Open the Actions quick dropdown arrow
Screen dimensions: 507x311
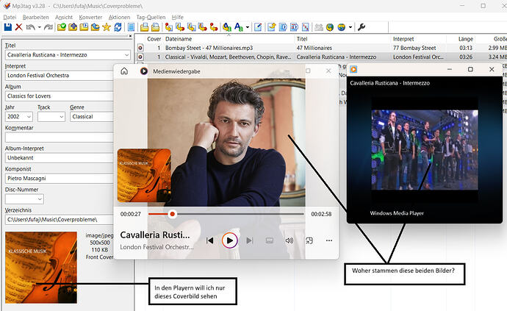[248, 27]
